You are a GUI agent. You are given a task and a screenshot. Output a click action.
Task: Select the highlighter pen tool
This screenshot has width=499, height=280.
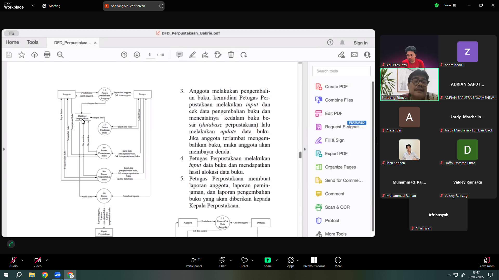[x=192, y=55]
